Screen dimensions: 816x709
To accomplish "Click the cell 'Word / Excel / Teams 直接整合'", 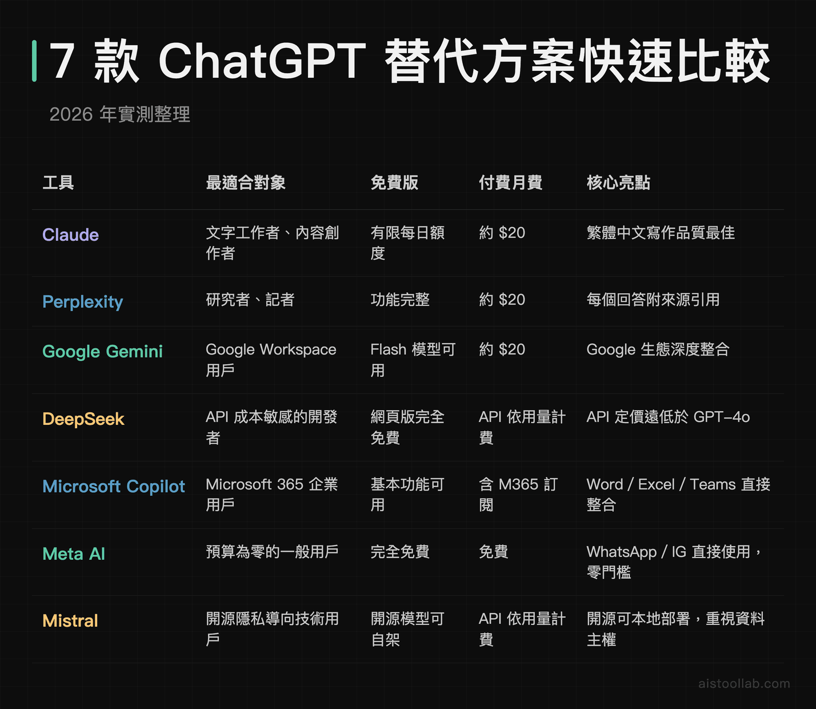I will (x=678, y=495).
